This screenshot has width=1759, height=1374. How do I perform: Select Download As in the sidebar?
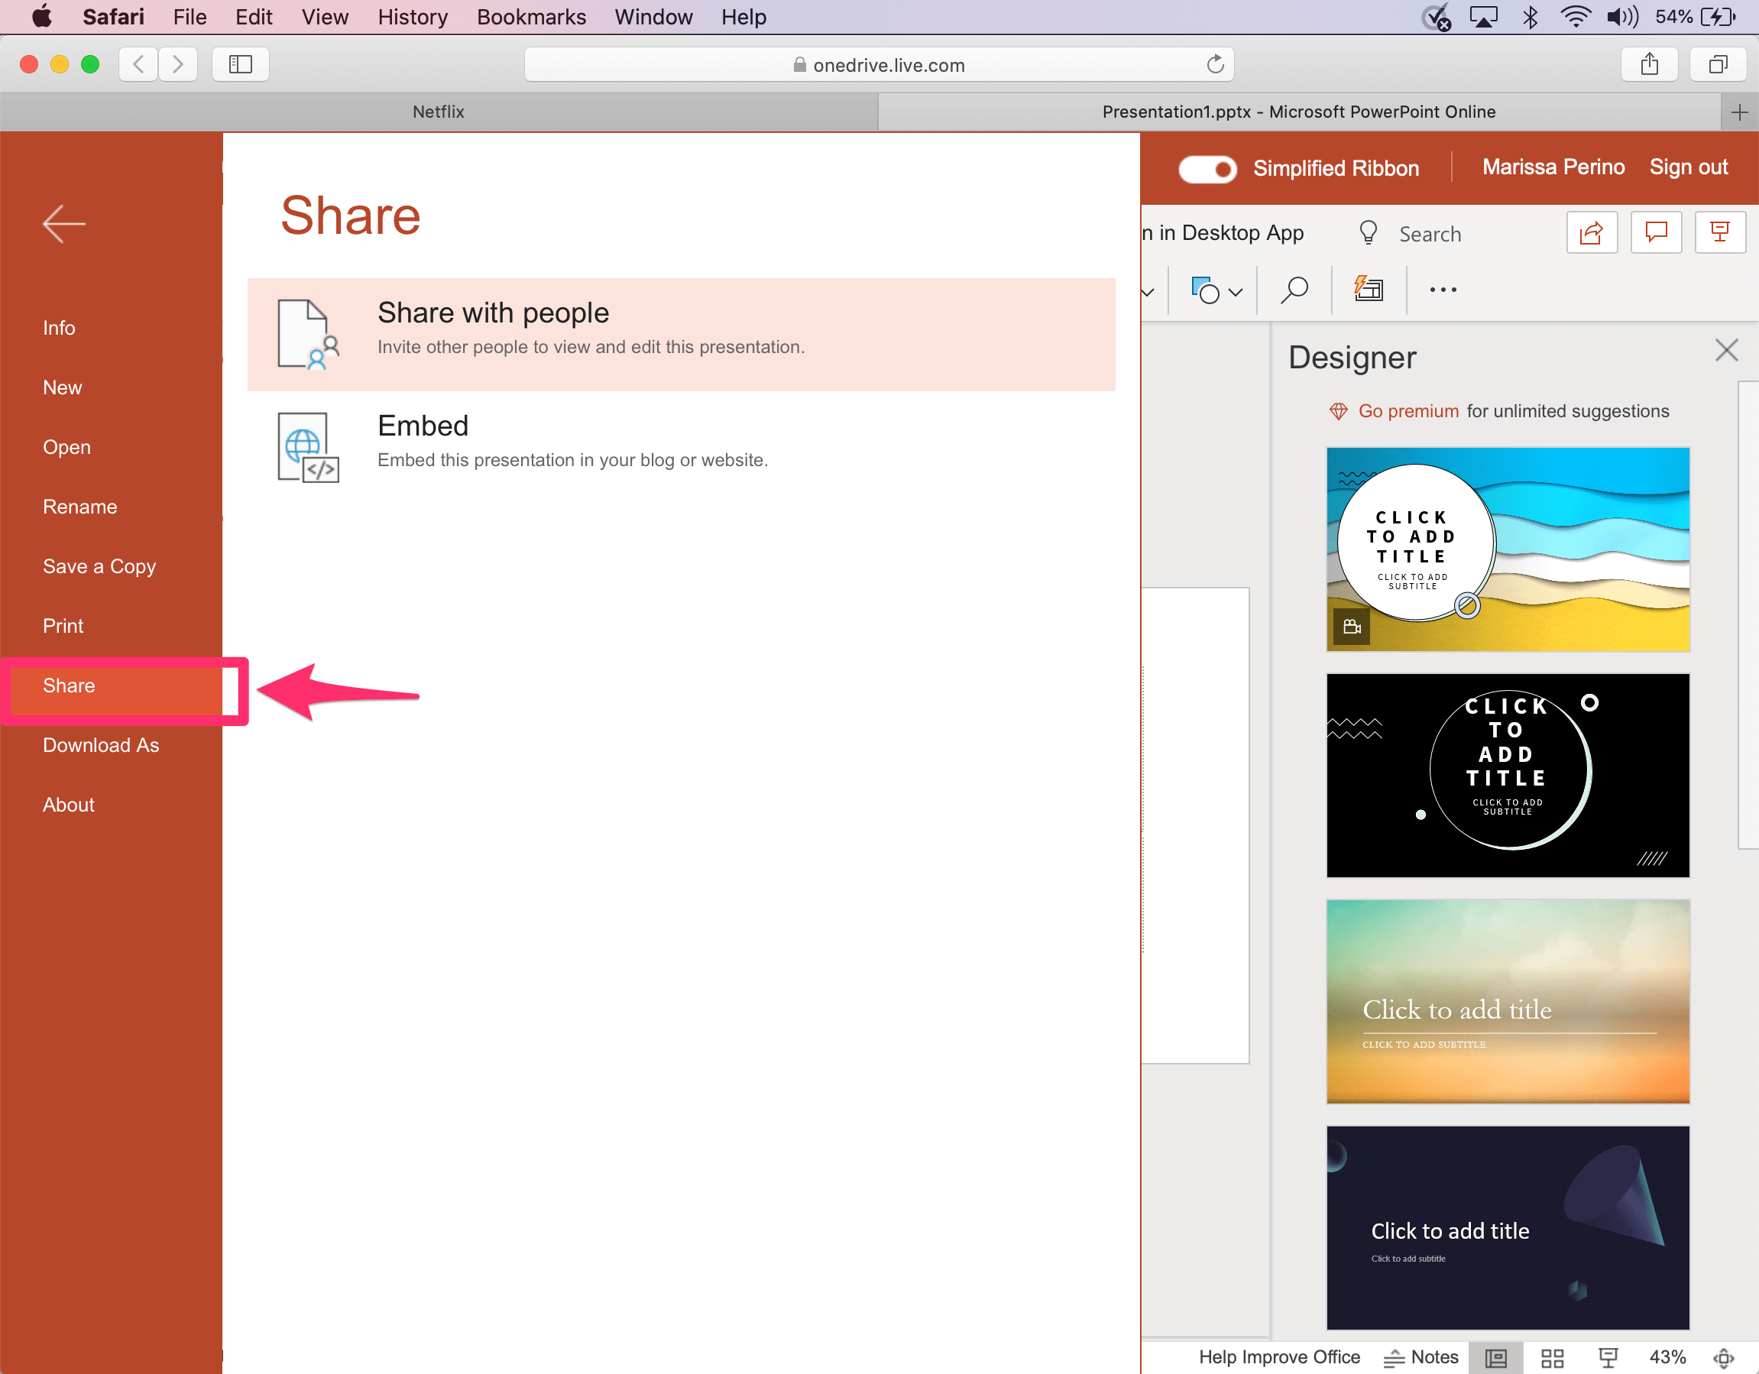(x=101, y=745)
